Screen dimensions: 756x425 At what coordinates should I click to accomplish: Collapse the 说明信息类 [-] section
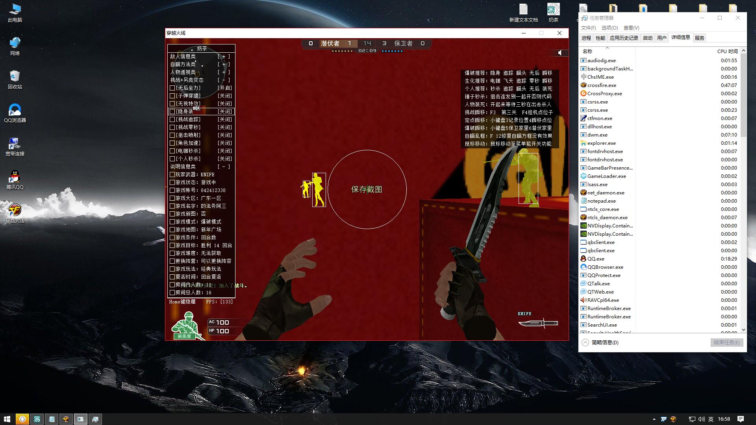pos(224,166)
